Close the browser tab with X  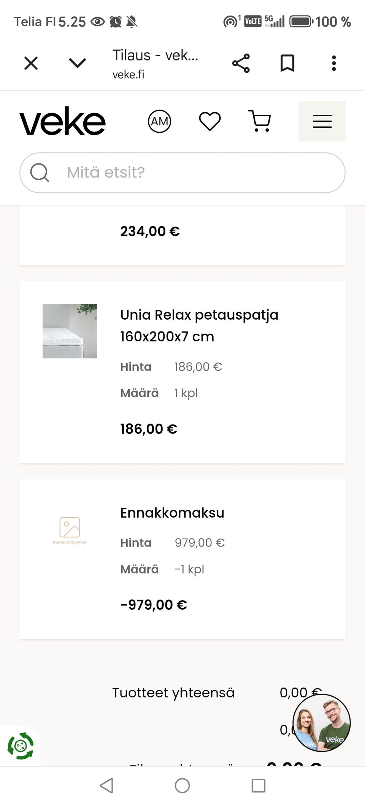pyautogui.click(x=31, y=63)
